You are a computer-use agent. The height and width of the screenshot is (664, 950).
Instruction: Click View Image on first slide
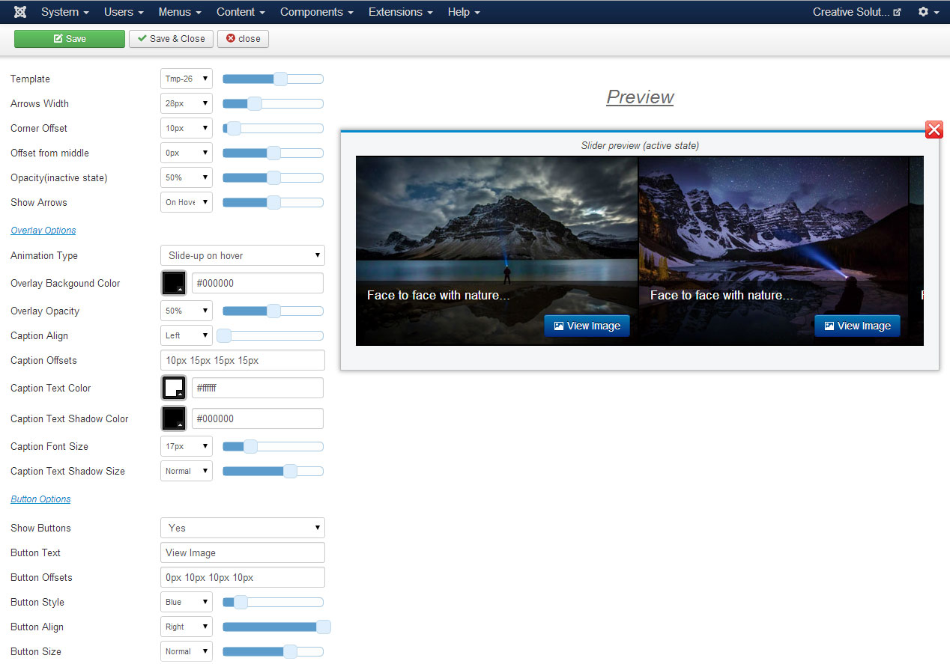(x=587, y=326)
